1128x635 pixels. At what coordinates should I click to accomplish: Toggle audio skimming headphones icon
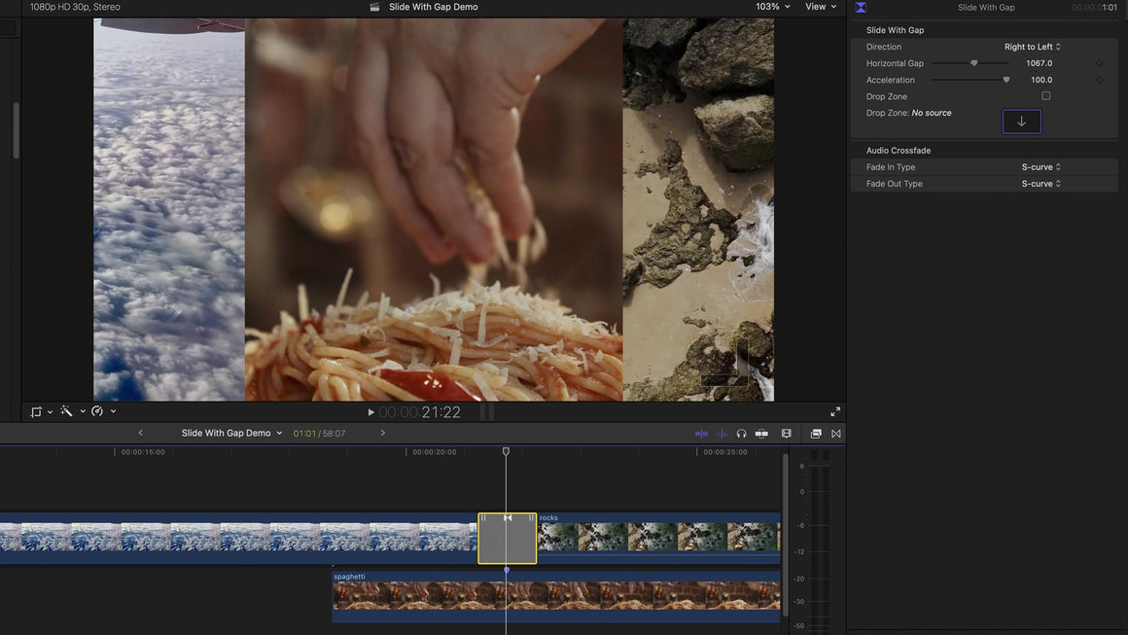click(741, 434)
